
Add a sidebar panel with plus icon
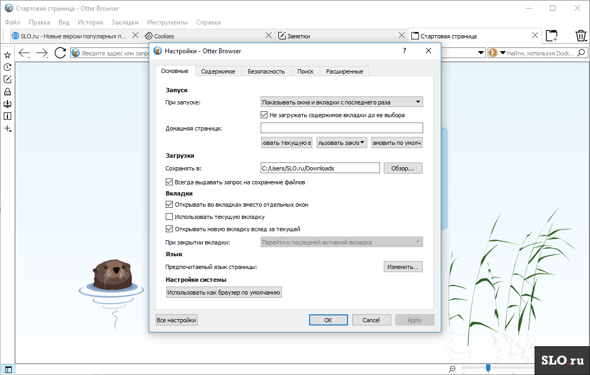click(7, 128)
